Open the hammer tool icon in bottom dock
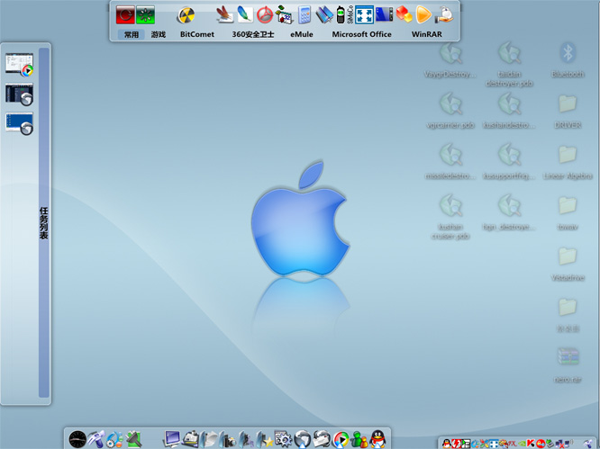The image size is (600, 449). 96,439
